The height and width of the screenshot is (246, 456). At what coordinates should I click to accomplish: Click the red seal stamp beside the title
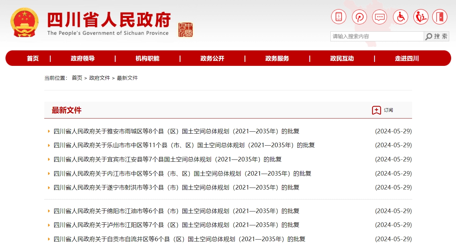185,30
